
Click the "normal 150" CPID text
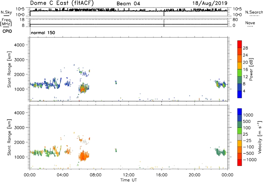tap(43, 33)
